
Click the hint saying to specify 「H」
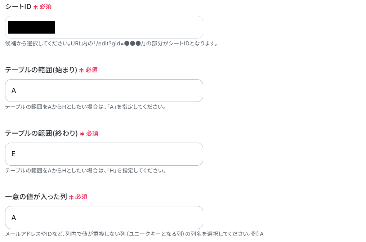click(x=86, y=171)
